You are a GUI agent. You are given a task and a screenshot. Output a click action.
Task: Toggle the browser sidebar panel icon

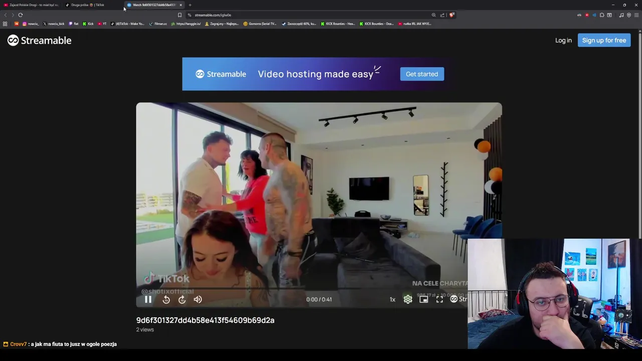pyautogui.click(x=609, y=15)
